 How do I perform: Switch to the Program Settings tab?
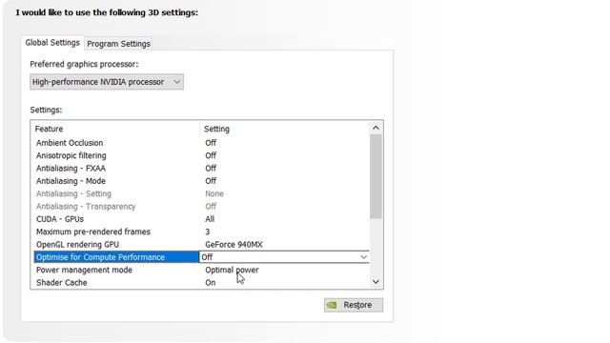pyautogui.click(x=118, y=44)
